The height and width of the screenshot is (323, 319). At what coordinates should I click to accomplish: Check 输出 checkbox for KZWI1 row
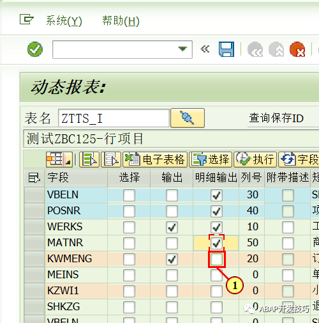click(172, 291)
